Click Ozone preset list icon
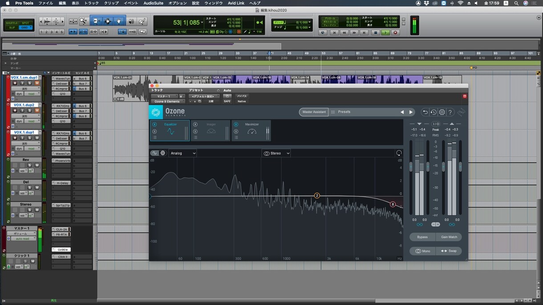Viewport: 543px width, 305px height. point(333,112)
